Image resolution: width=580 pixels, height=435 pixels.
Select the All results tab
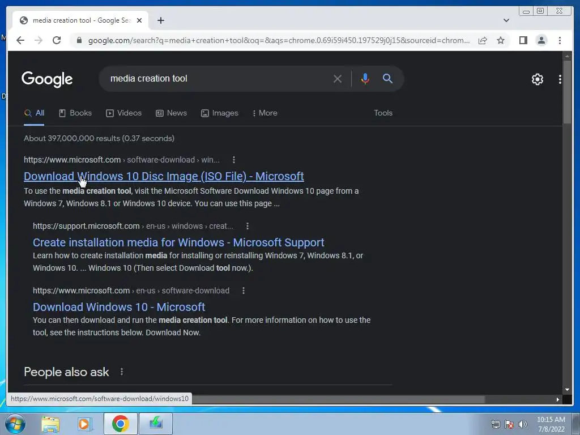[34, 113]
